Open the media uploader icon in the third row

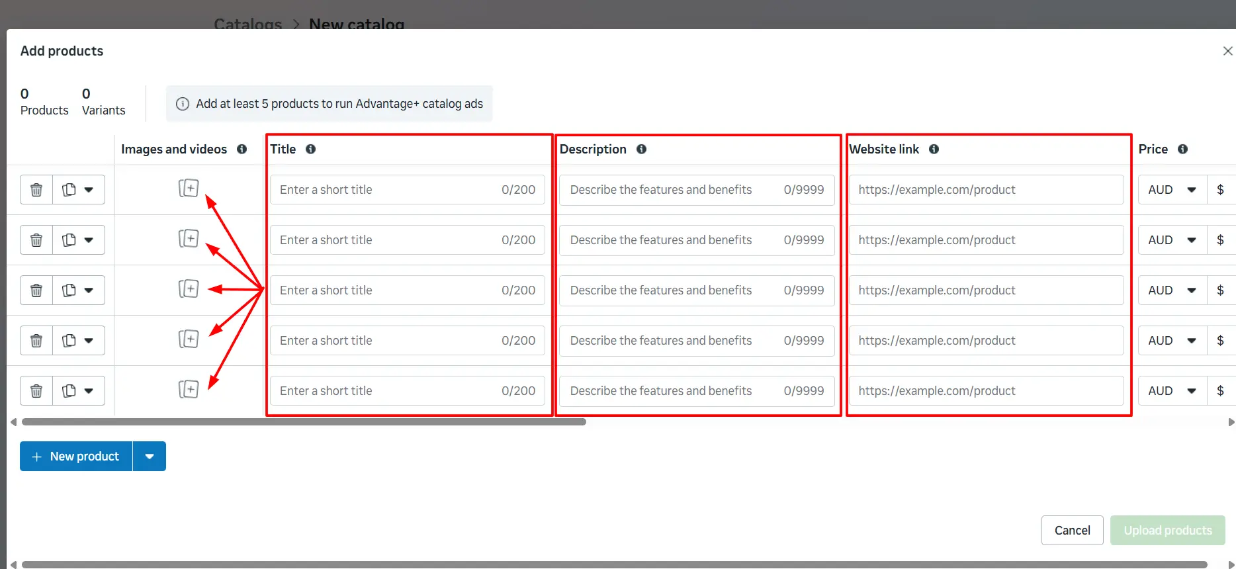(189, 289)
